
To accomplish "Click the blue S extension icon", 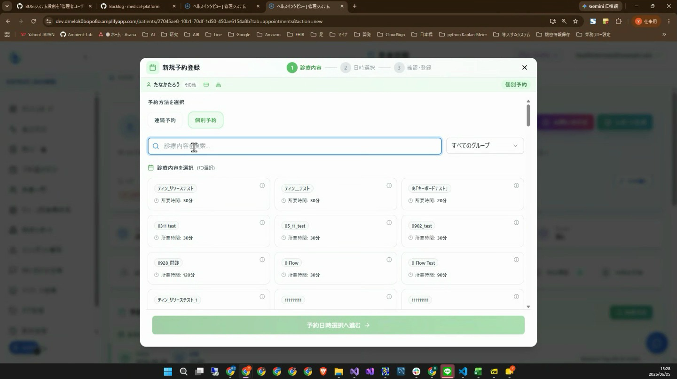I will pos(593,21).
